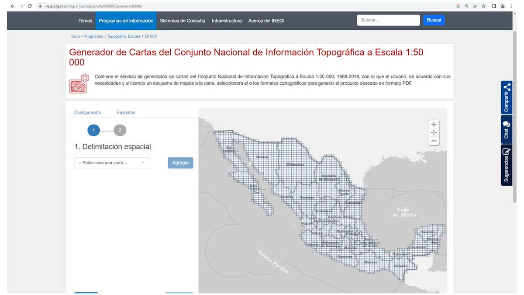
Task: Open the Compartir share side tab
Action: (x=507, y=98)
